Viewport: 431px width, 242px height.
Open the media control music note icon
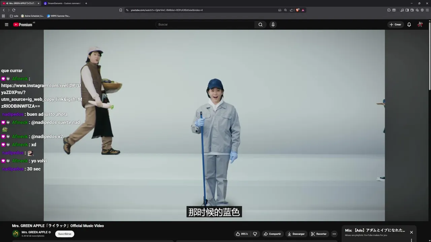pos(402,10)
